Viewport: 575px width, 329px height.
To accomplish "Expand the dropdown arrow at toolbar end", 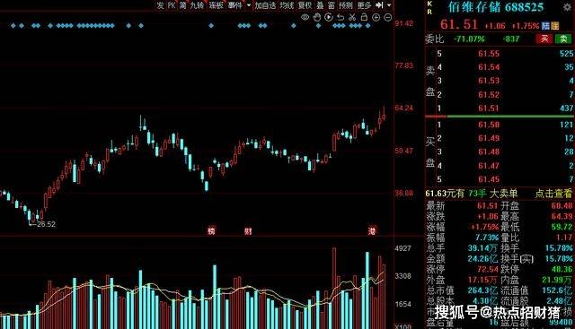I will (389, 5).
